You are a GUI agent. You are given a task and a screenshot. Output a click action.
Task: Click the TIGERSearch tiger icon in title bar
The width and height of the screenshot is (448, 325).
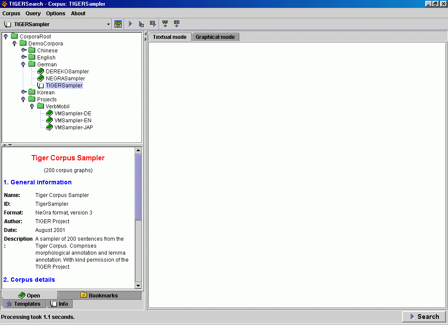pyautogui.click(x=4, y=3)
